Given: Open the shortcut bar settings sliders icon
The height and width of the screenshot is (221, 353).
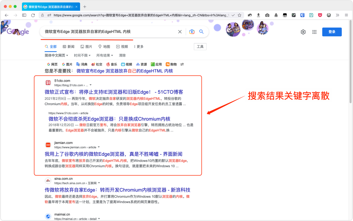Looking at the screenshot, I should pyautogui.click(x=182, y=64).
